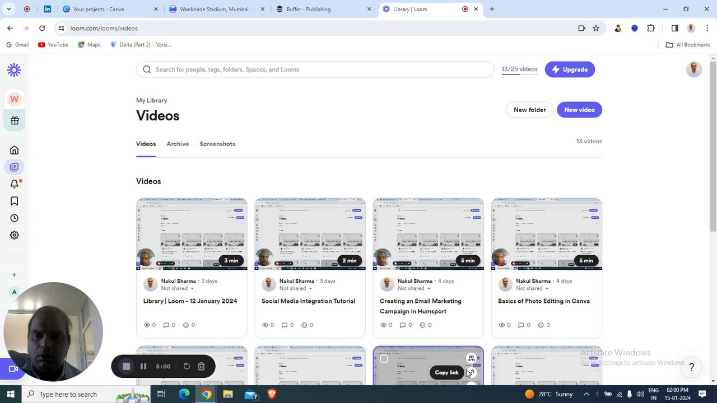Viewport: 717px width, 403px height.
Task: Delete the recording with the trash icon
Action: point(201,367)
